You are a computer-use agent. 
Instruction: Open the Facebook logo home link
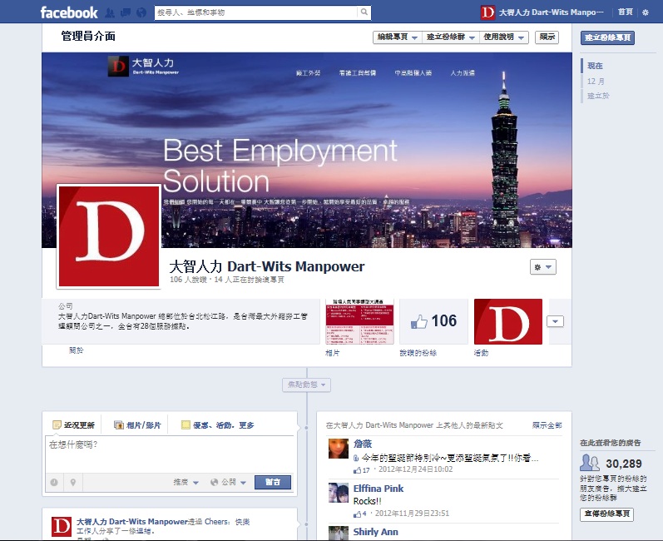pos(69,12)
